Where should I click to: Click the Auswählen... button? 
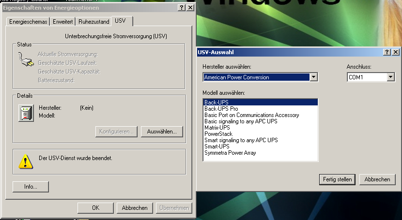pos(162,132)
